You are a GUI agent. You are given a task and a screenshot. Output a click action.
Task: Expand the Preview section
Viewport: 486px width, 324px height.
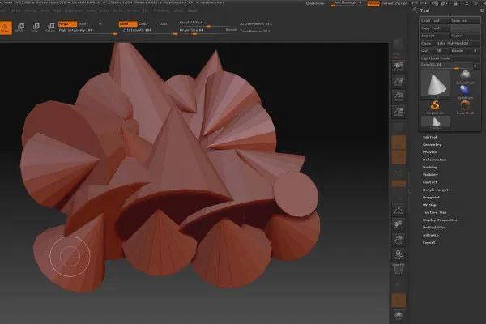point(430,152)
